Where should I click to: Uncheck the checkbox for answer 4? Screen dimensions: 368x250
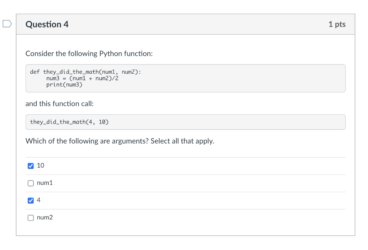pyautogui.click(x=31, y=200)
